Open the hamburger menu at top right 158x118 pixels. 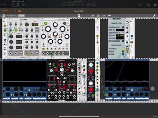155,4
